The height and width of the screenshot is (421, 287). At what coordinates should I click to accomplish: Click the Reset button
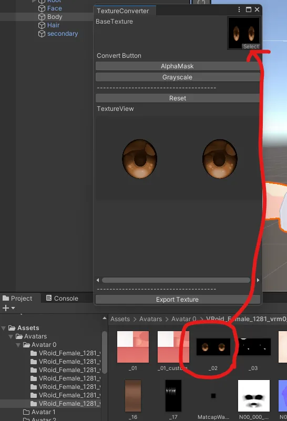coord(178,98)
